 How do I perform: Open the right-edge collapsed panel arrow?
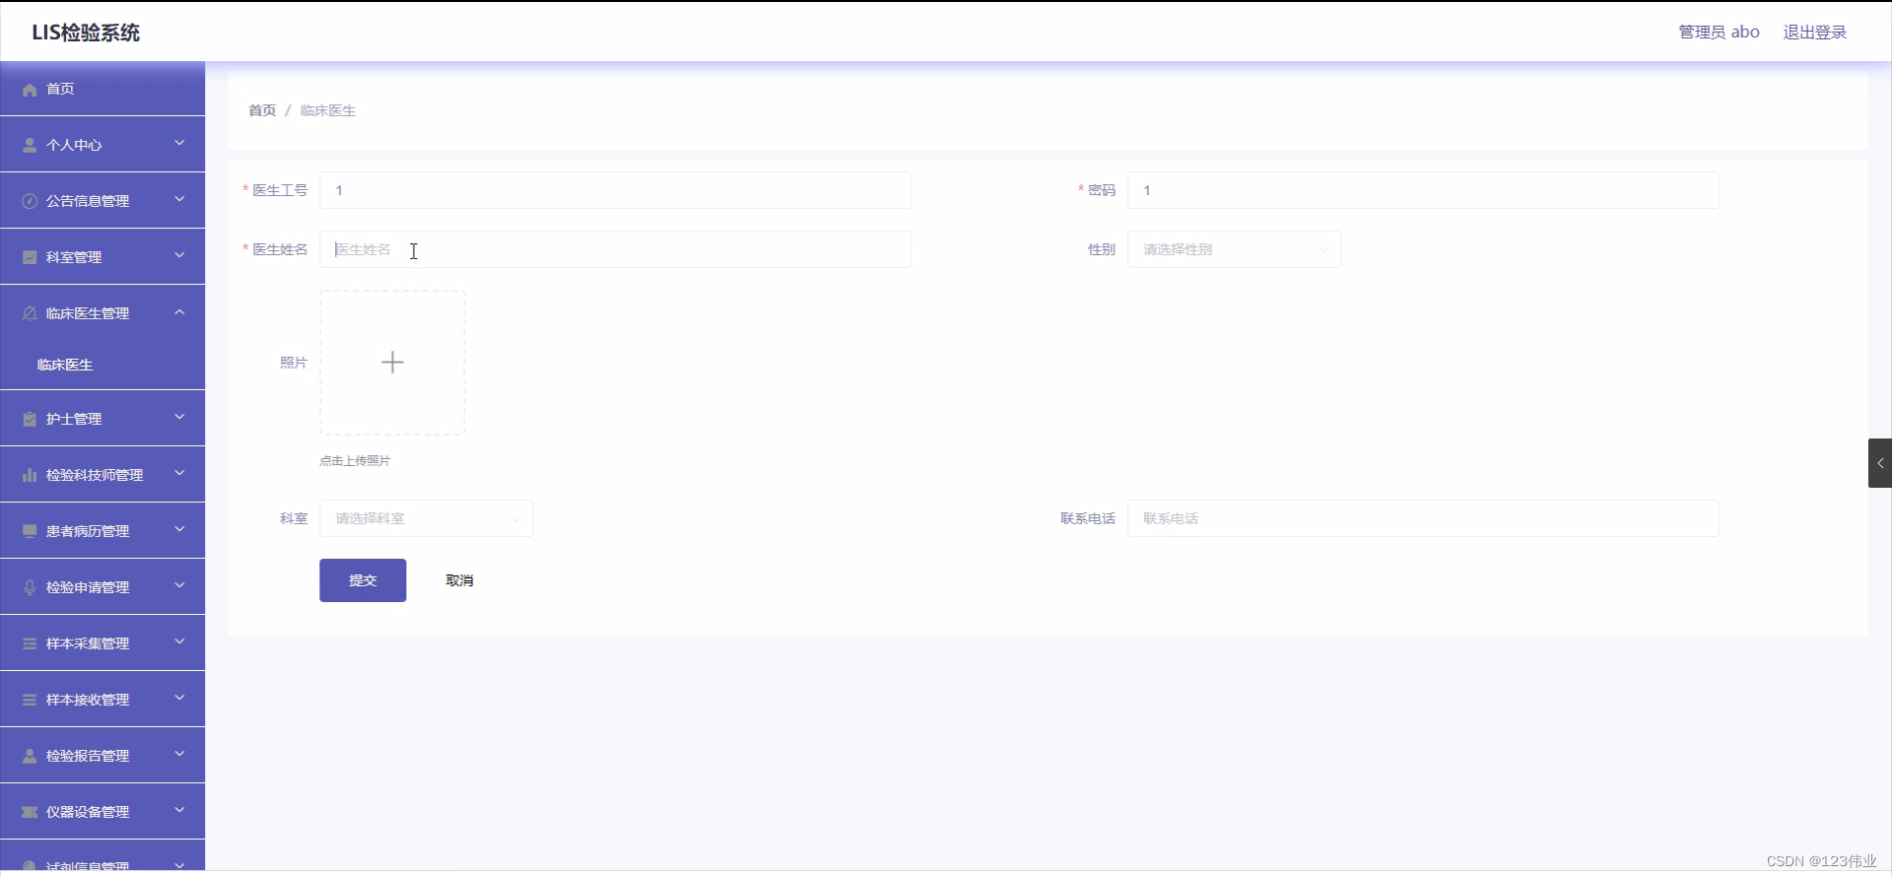[x=1880, y=463]
